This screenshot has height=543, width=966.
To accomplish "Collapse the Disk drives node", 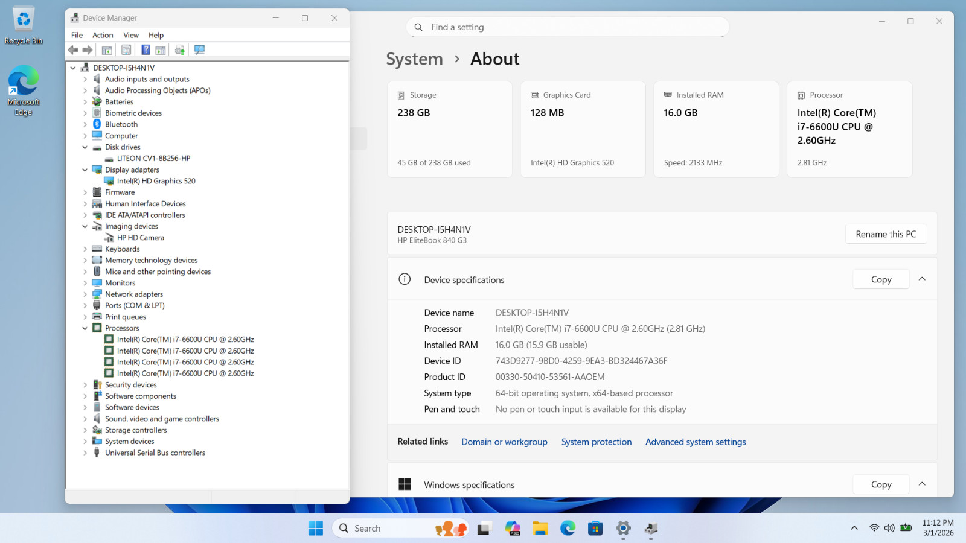I will click(85, 147).
